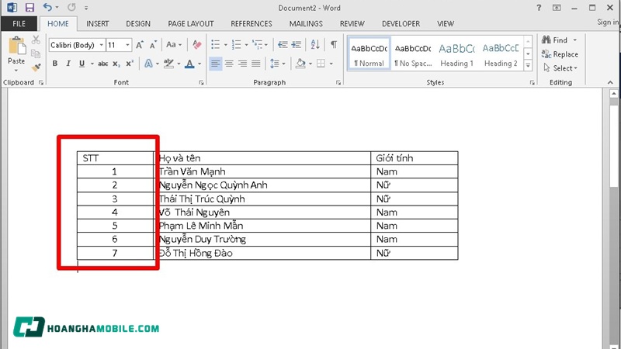Click the Center alignment icon
This screenshot has height=349, width=621.
(x=230, y=64)
